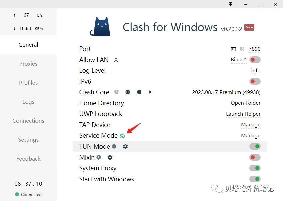Click the info icon beside TUN Mode

(114, 146)
